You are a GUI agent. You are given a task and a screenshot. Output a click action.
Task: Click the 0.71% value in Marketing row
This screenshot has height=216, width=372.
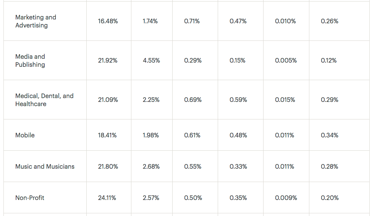coord(192,21)
